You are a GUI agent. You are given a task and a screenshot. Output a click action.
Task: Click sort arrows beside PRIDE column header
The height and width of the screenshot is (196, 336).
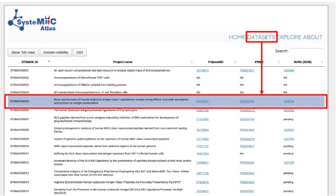click(x=278, y=62)
